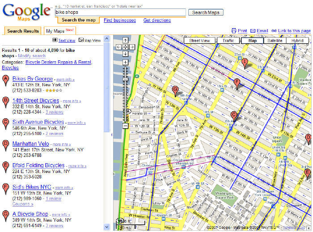Open the Search Results tab
This screenshot has height=232, width=313.
[x=23, y=31]
